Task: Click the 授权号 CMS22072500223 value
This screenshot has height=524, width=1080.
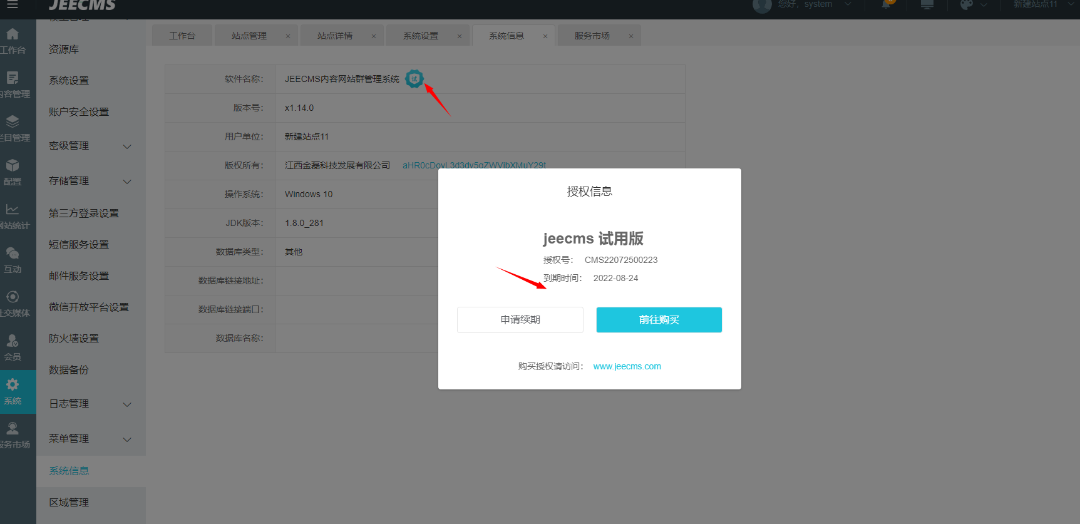Action: tap(621, 260)
